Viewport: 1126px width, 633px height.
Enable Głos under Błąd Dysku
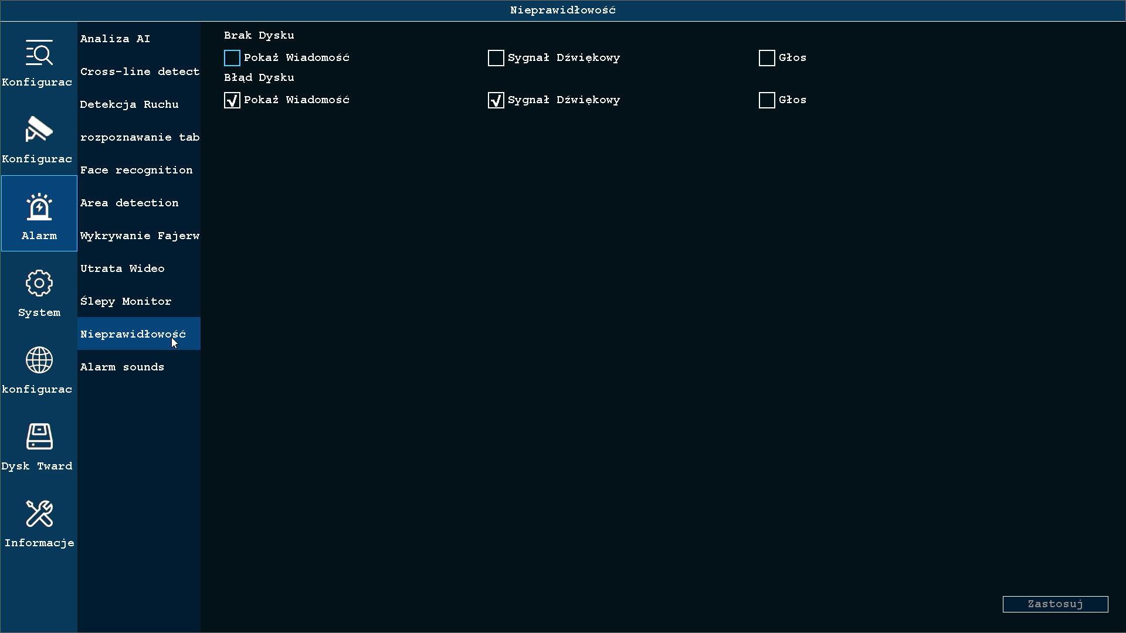(x=767, y=100)
